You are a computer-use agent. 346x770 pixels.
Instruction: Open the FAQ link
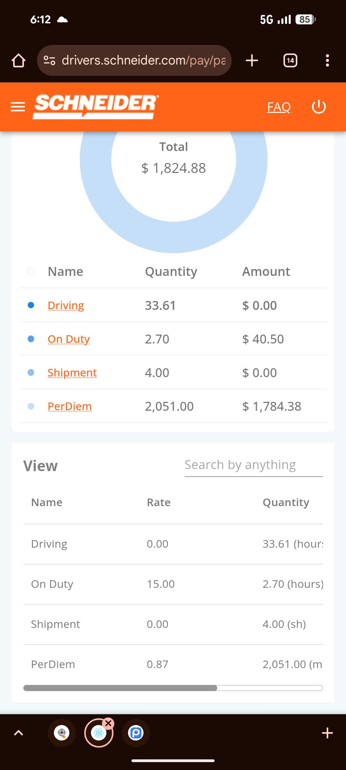[x=279, y=107]
